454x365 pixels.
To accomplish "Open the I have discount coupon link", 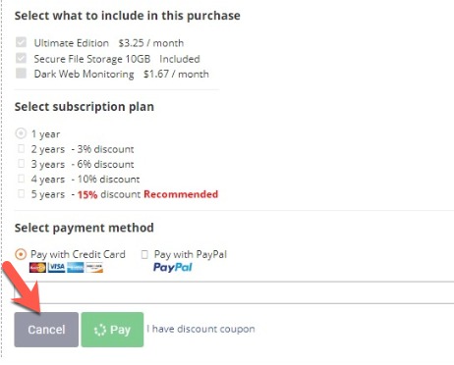I will (200, 329).
